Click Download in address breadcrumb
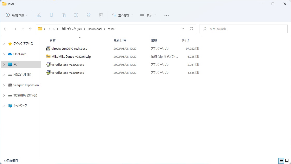291x164 pixels. [x=95, y=29]
